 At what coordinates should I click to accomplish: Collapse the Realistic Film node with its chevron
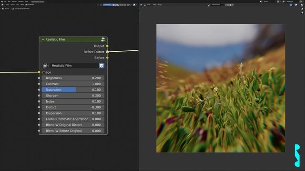pyautogui.click(x=43, y=39)
